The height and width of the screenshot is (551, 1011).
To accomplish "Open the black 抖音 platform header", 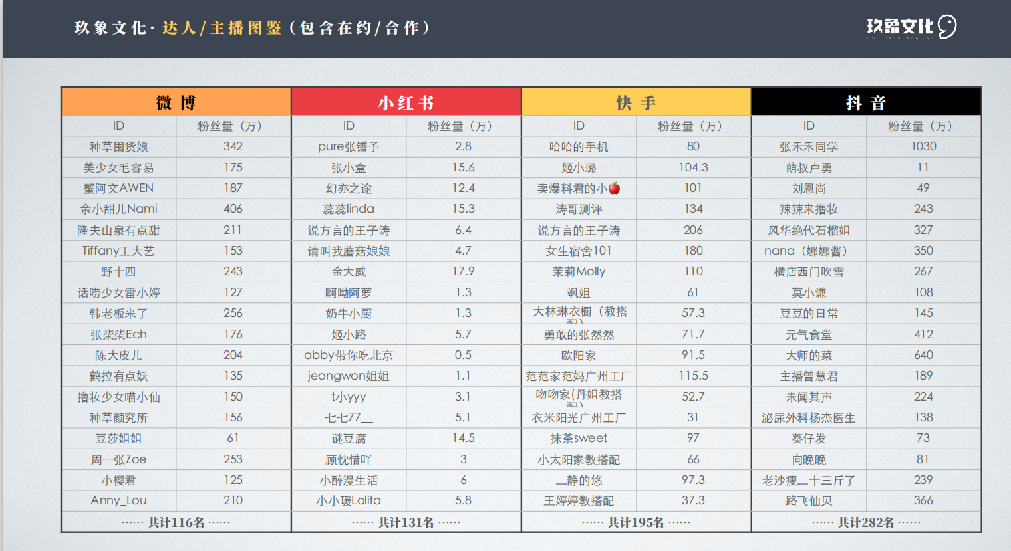I will coord(865,100).
